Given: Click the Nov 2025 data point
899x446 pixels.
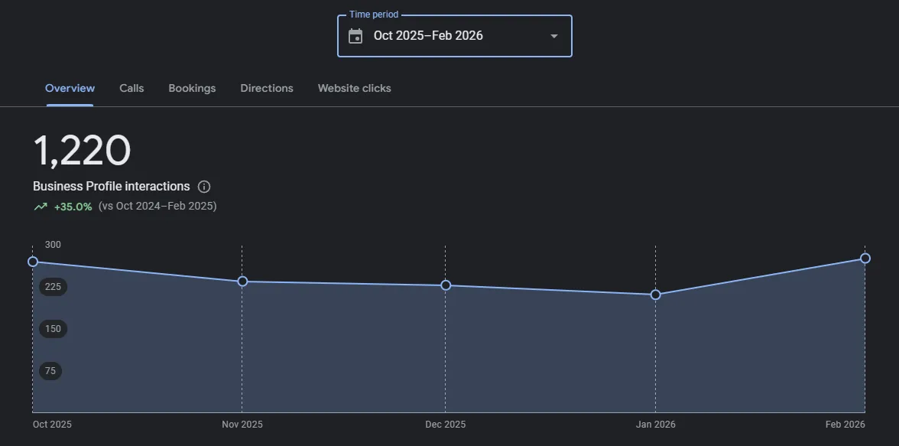Looking at the screenshot, I should (242, 282).
